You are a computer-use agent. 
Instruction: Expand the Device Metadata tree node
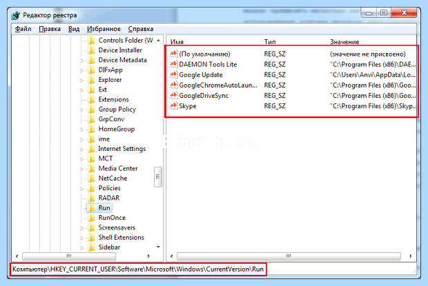[81, 61]
